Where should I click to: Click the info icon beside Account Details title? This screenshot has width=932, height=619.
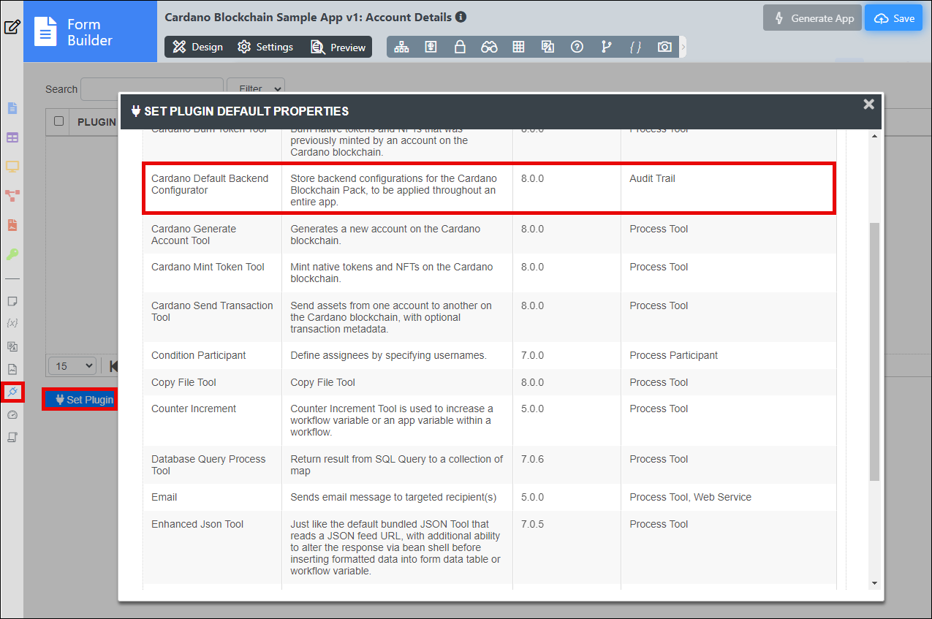click(x=461, y=17)
